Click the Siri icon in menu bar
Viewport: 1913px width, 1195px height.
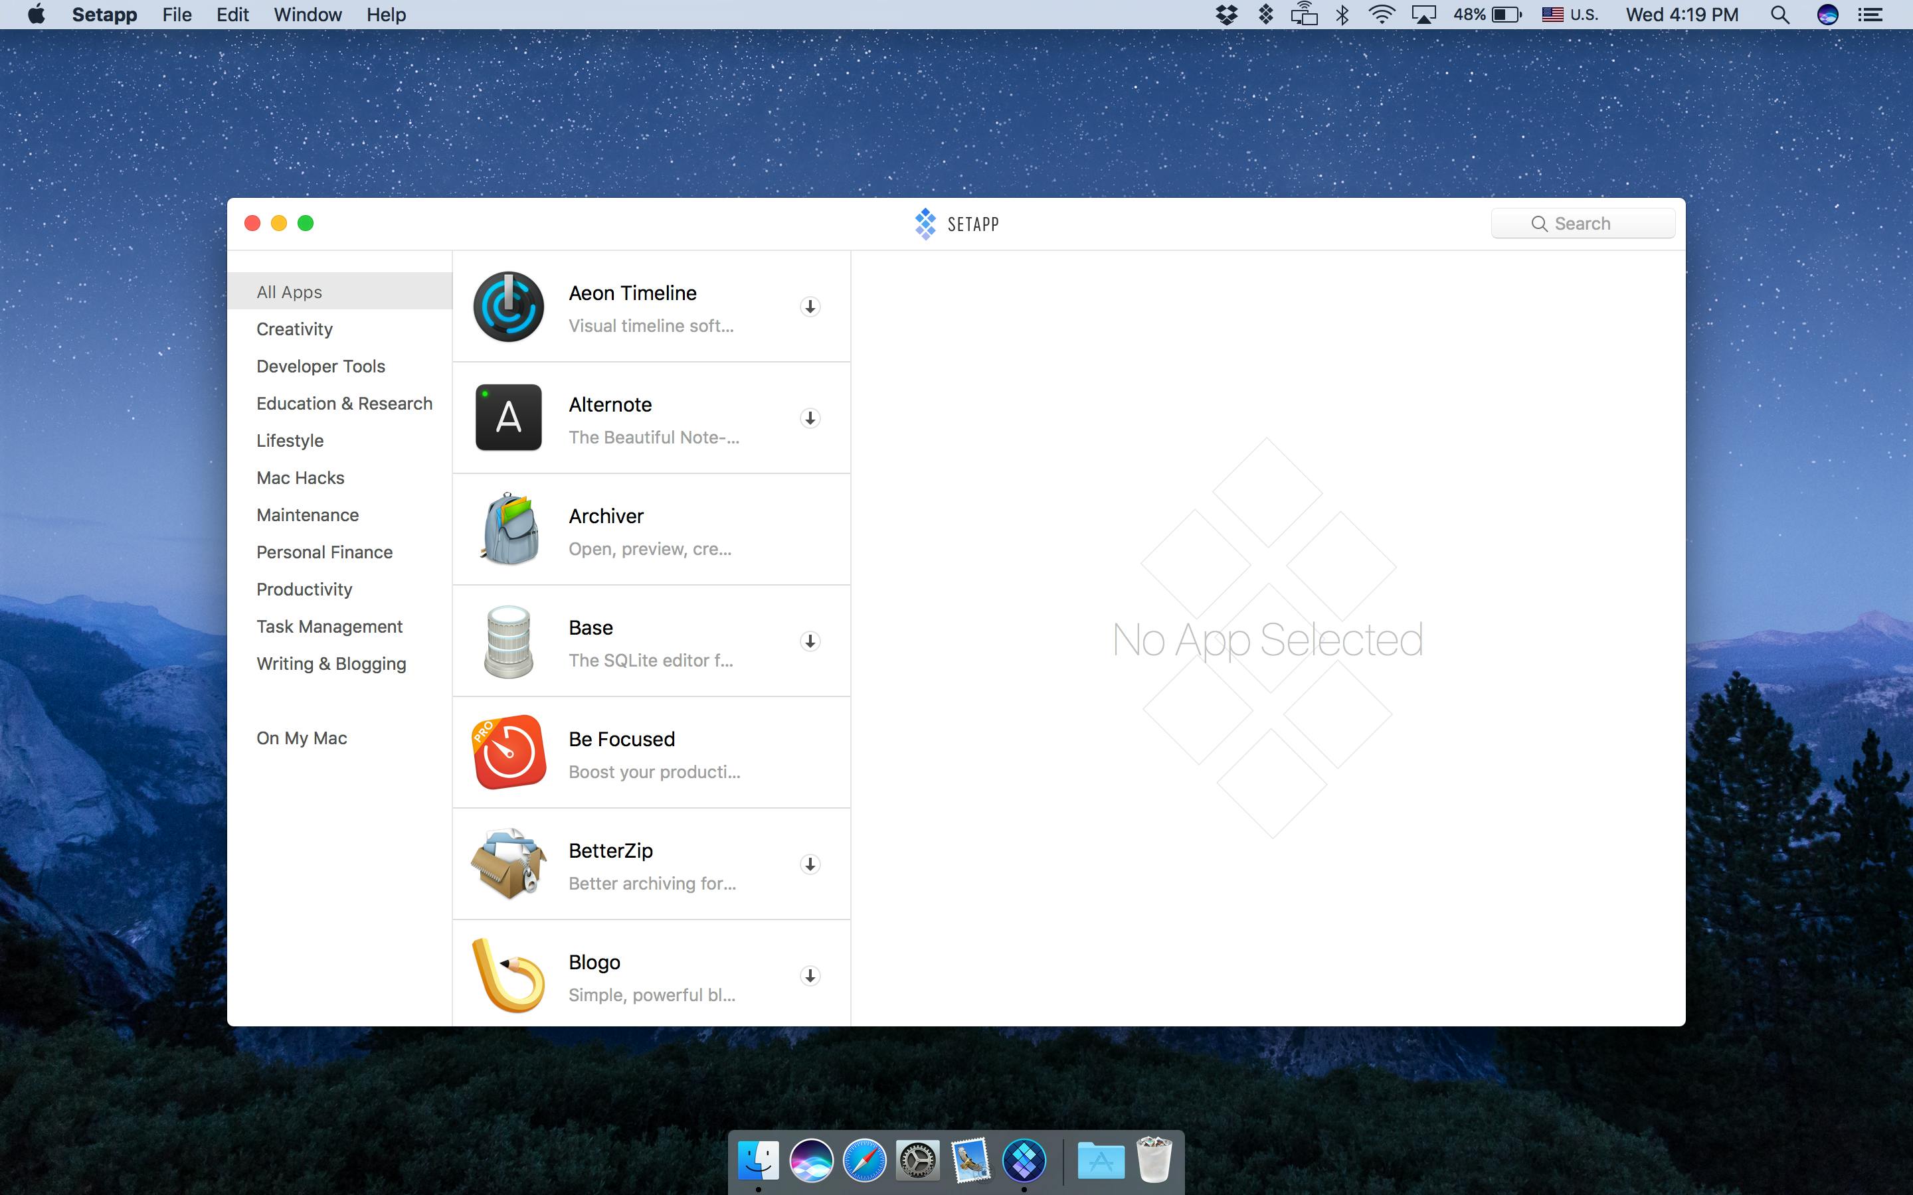(x=1827, y=14)
